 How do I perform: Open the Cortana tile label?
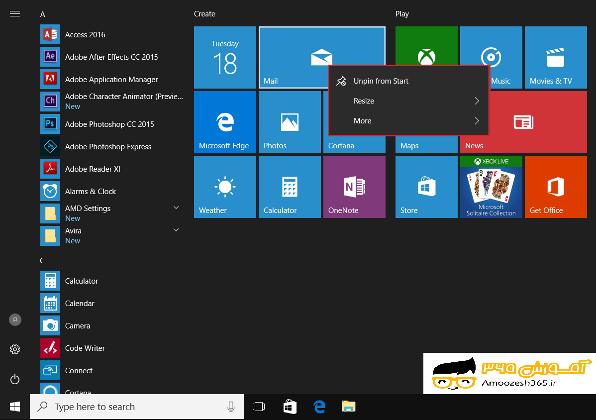click(341, 146)
